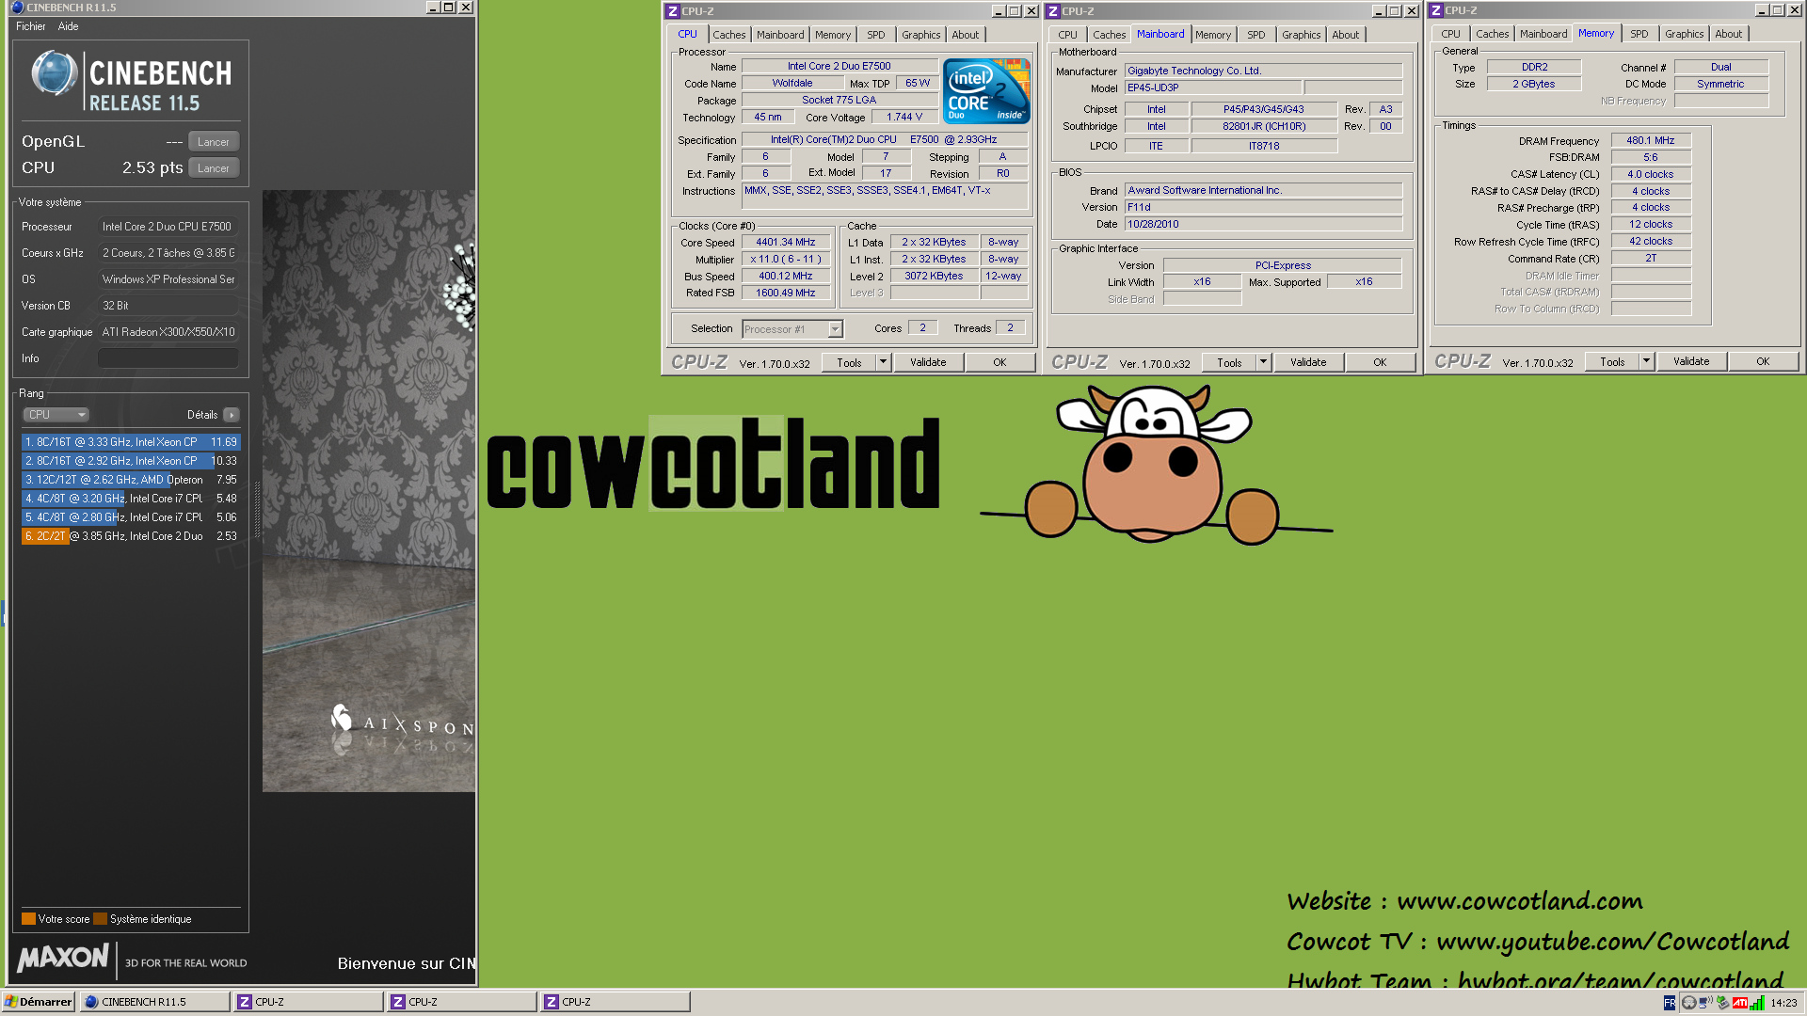Open the ATI tray icon
Image resolution: width=1807 pixels, height=1016 pixels.
[1739, 1003]
